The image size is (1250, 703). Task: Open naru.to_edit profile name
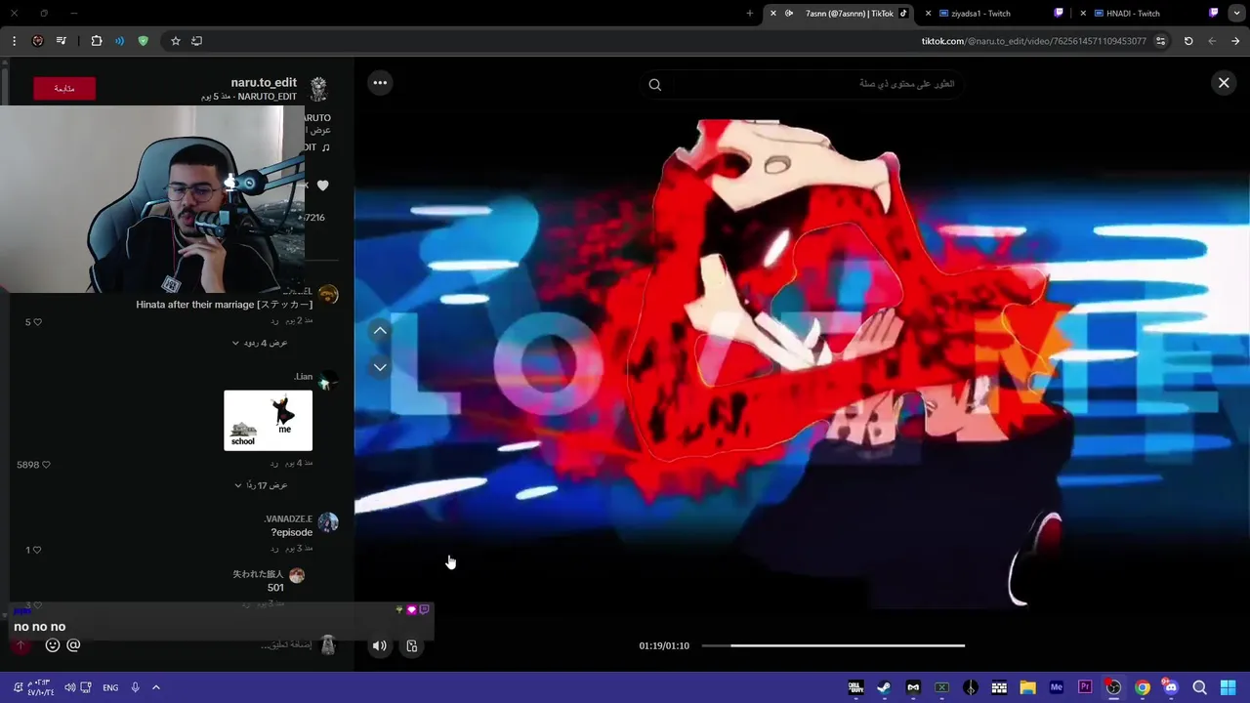264,83
